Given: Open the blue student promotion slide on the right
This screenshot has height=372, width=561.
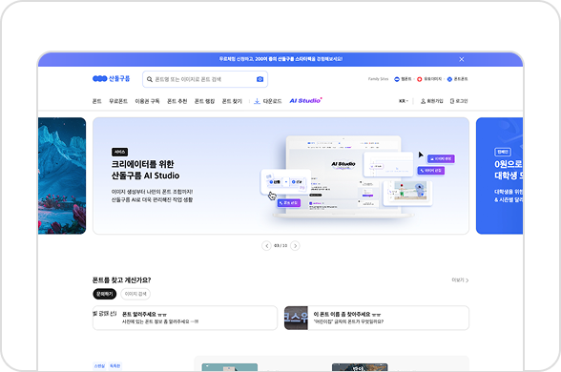Looking at the screenshot, I should 500,176.
